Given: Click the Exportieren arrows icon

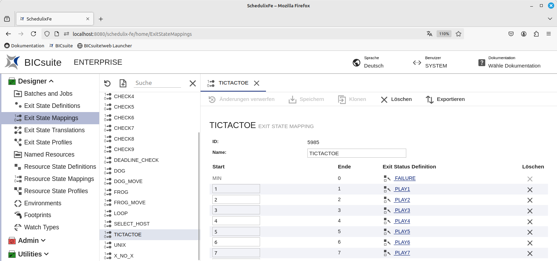Looking at the screenshot, I should pos(430,100).
